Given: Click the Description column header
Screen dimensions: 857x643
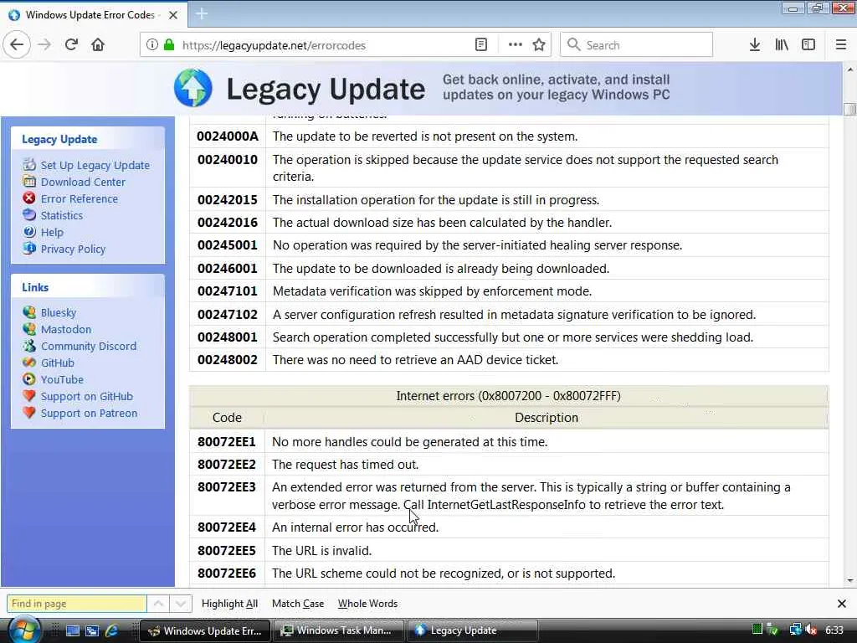Looking at the screenshot, I should [546, 418].
